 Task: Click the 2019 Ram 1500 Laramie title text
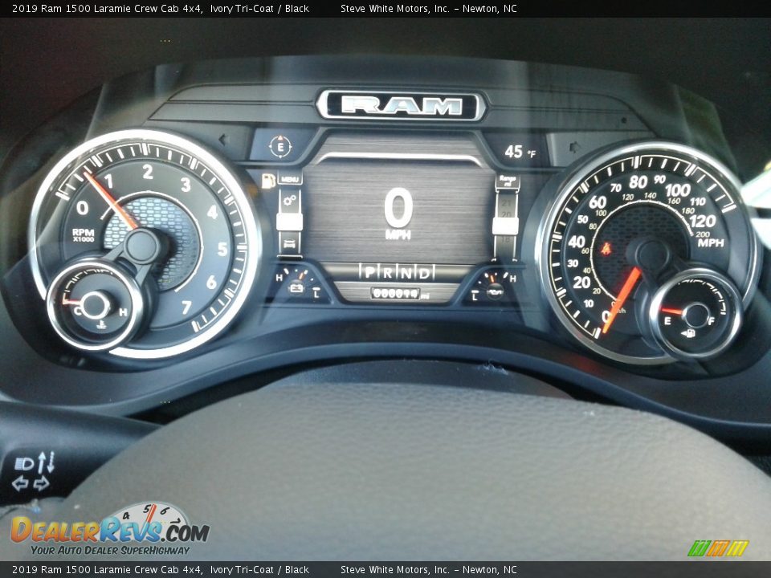[x=96, y=10]
